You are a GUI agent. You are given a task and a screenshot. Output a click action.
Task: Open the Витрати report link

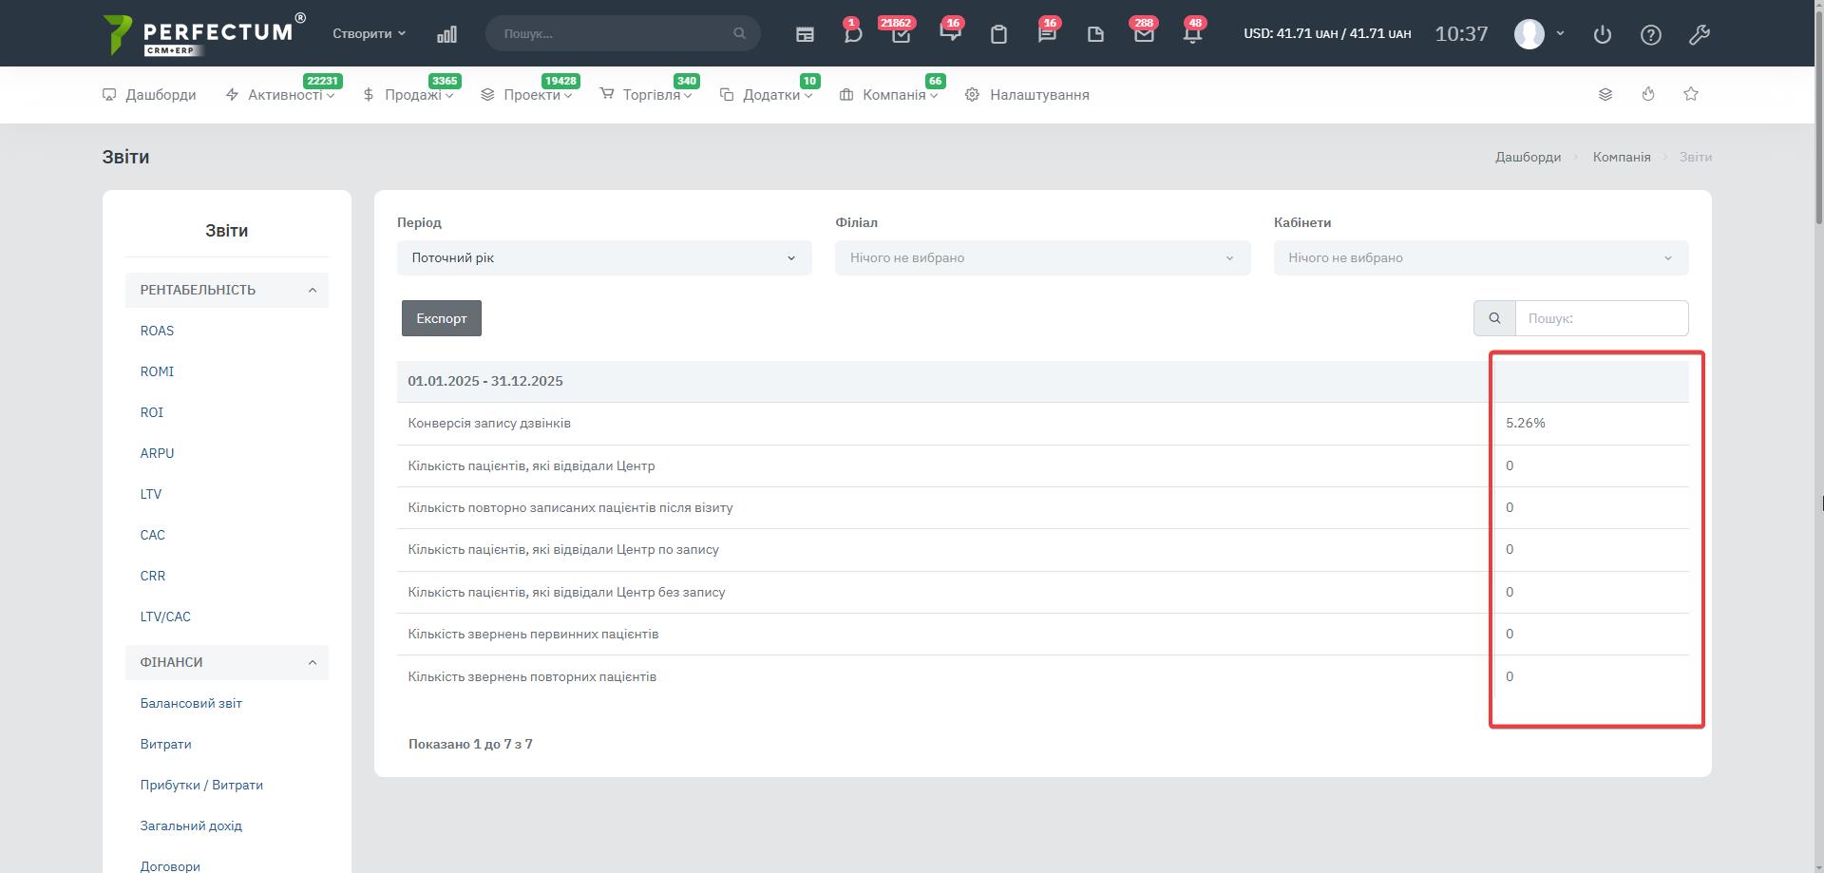[166, 744]
